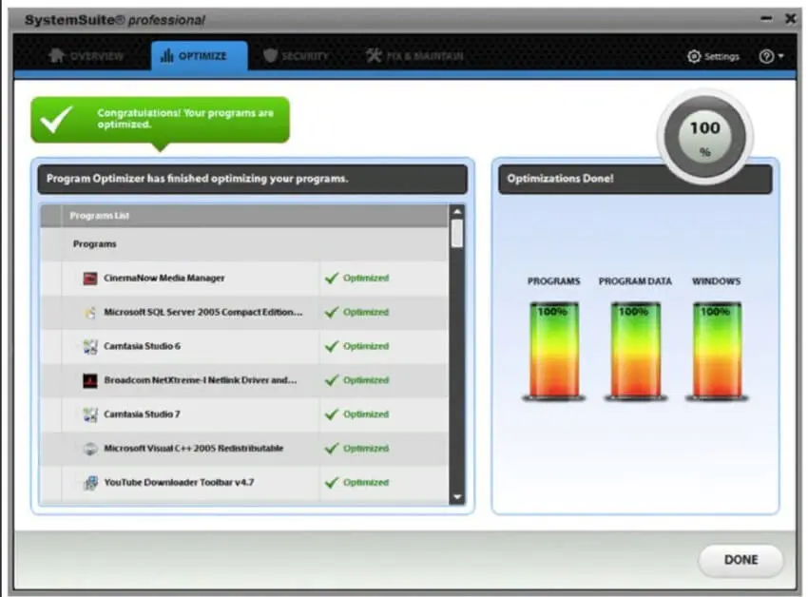The image size is (808, 597).
Task: Click the DONE button
Action: (741, 560)
